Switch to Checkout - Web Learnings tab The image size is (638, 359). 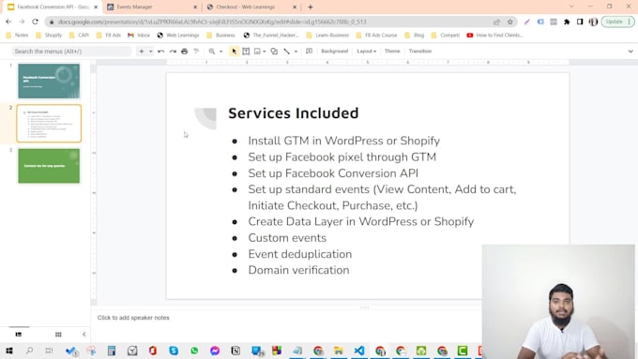click(251, 7)
